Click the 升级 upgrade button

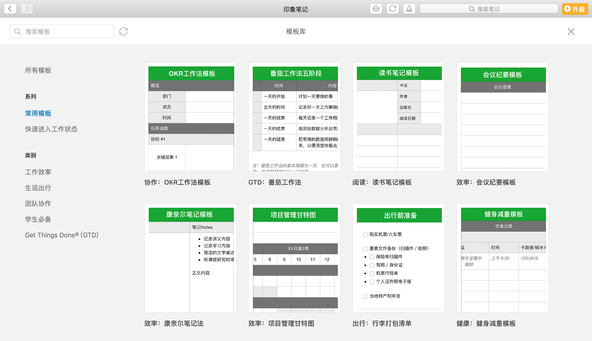click(575, 9)
